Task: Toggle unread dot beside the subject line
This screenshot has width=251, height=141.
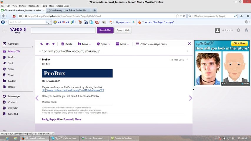Action: coord(40,51)
